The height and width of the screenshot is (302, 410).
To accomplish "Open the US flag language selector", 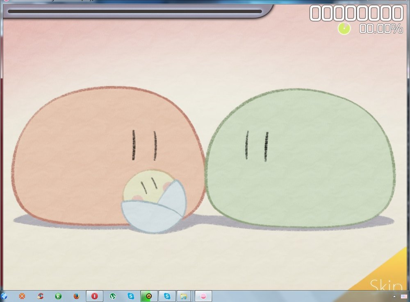I will coord(403,296).
